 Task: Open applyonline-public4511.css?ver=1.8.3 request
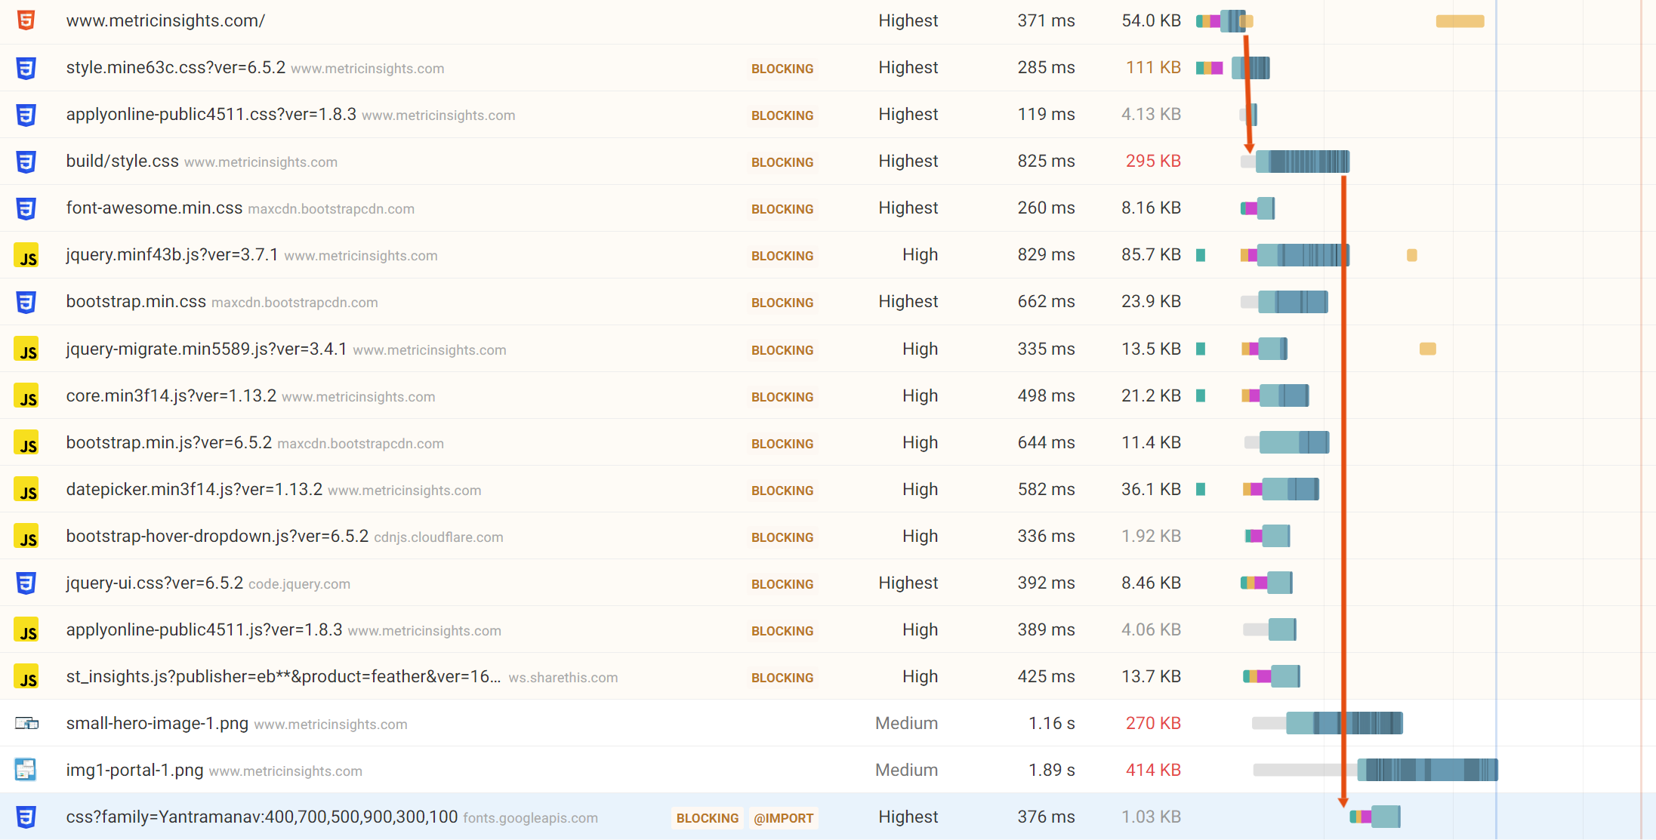211,114
